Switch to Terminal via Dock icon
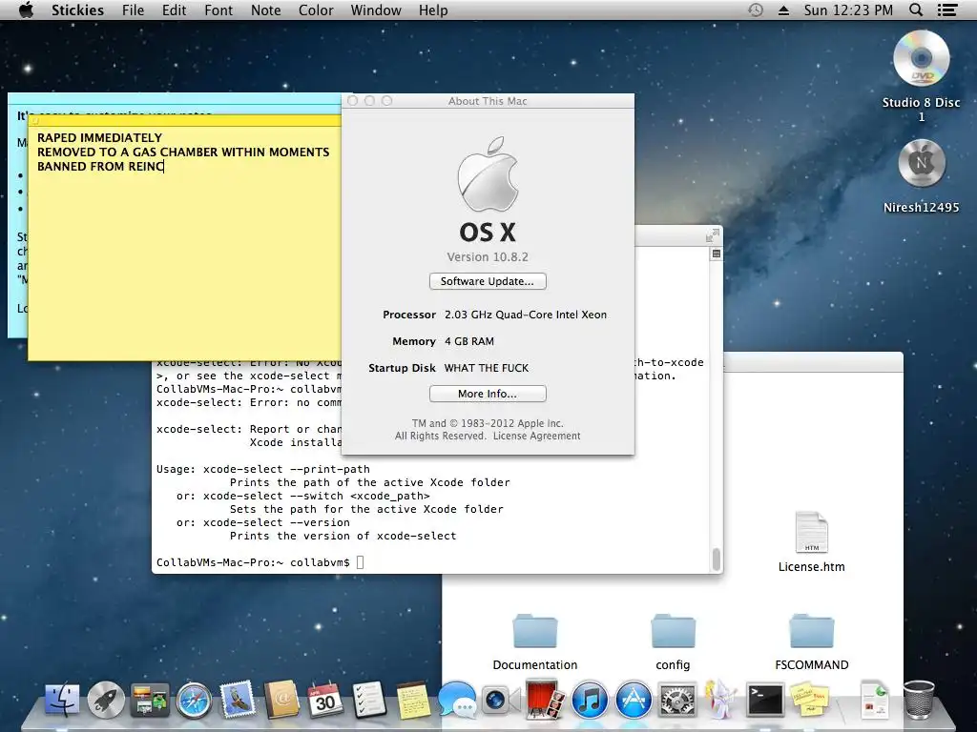 point(765,700)
